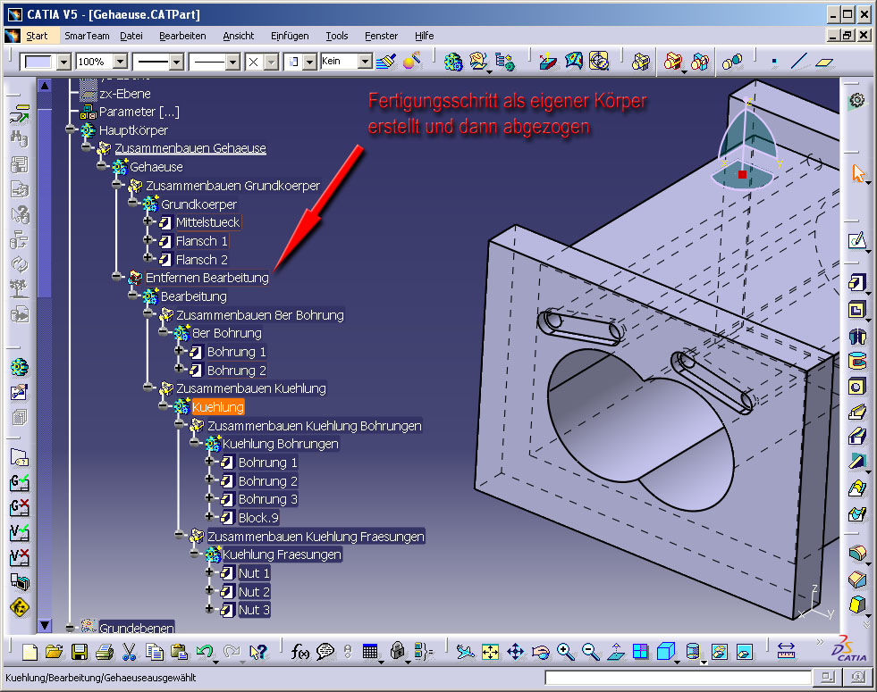Click the Design Table grid icon
The height and width of the screenshot is (692, 877).
pyautogui.click(x=370, y=652)
